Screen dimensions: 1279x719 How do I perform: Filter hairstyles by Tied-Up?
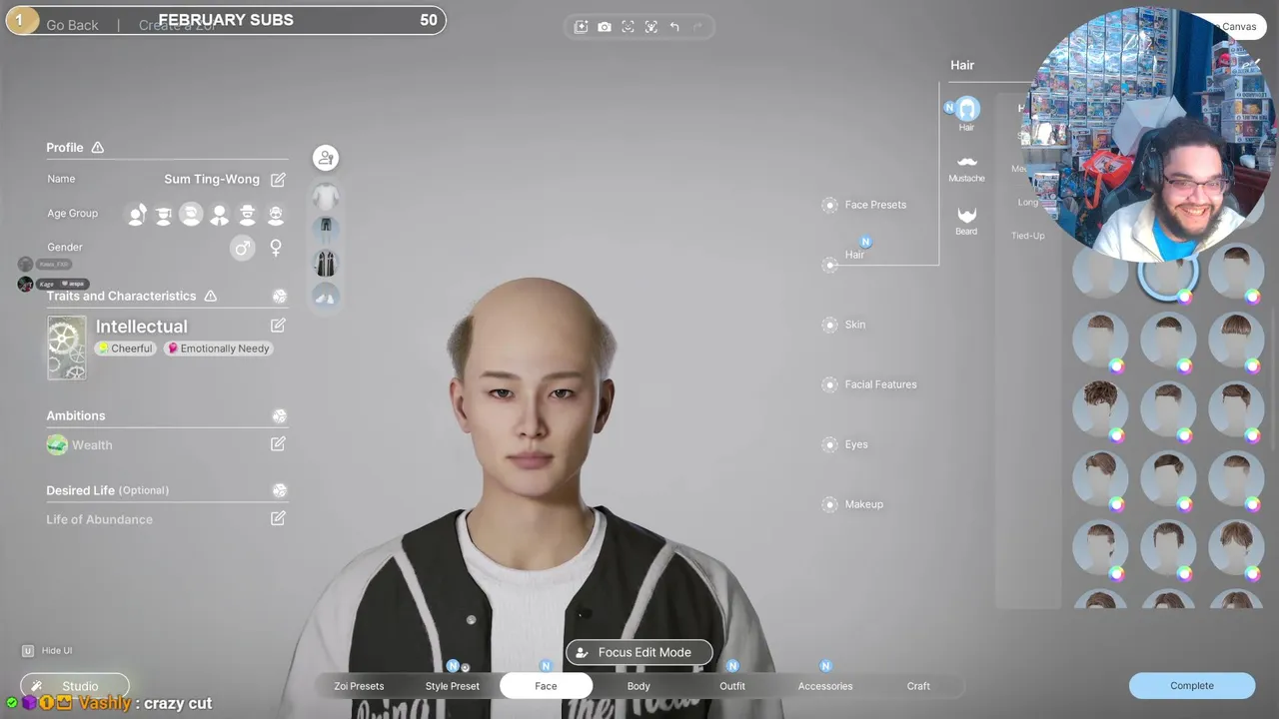[x=1027, y=236]
